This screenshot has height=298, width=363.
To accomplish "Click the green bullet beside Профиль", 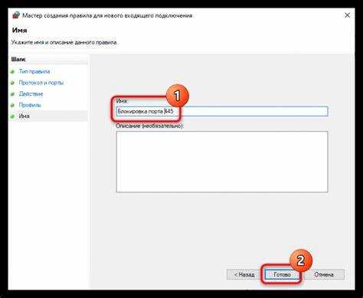I will point(12,105).
